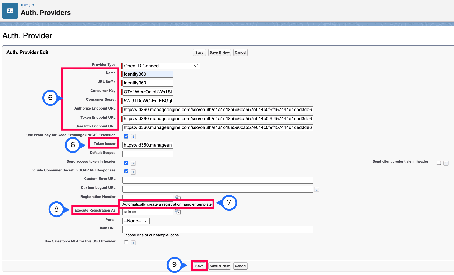
Task: Uncheck Send access token in header
Action: click(x=126, y=163)
